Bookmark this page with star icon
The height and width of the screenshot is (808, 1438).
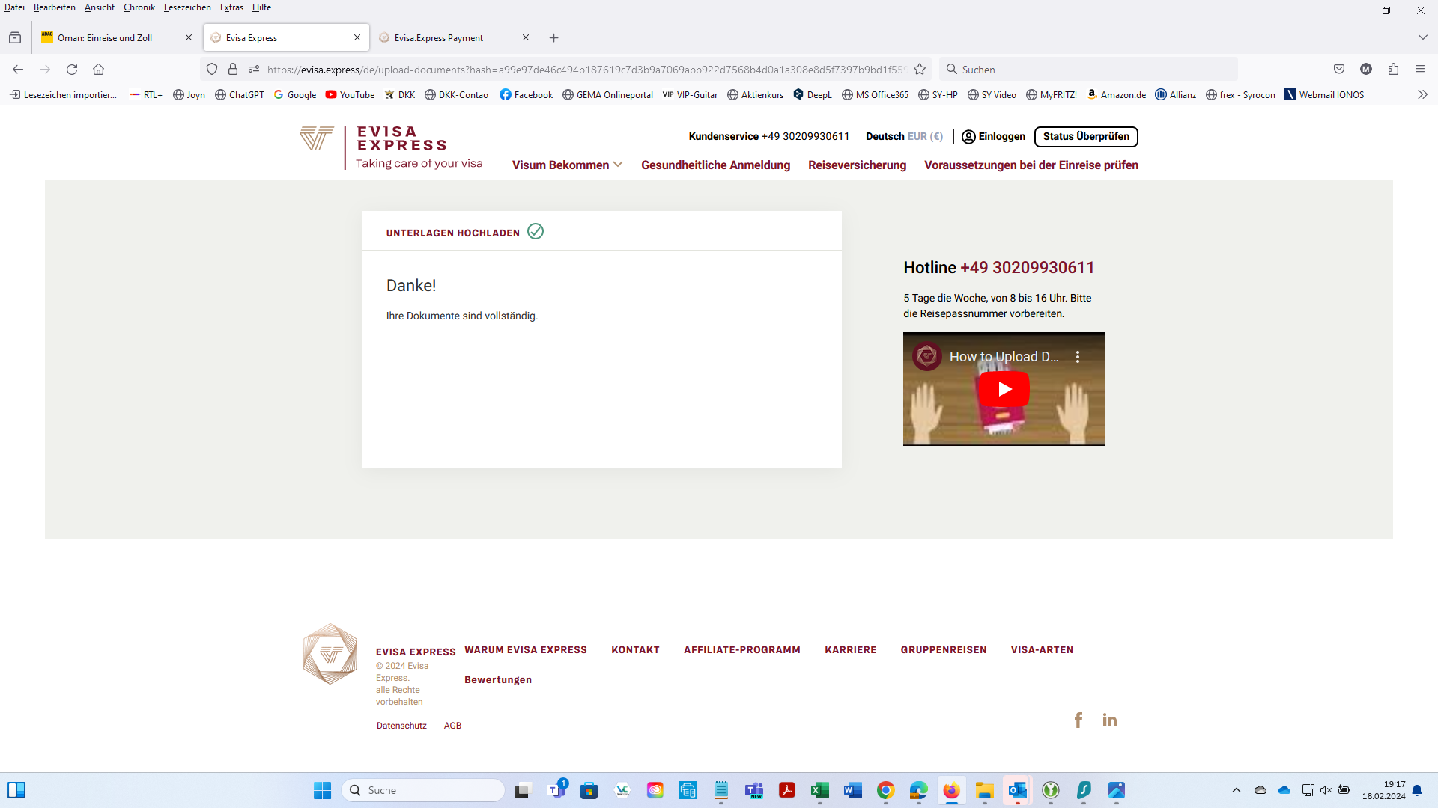click(x=920, y=70)
